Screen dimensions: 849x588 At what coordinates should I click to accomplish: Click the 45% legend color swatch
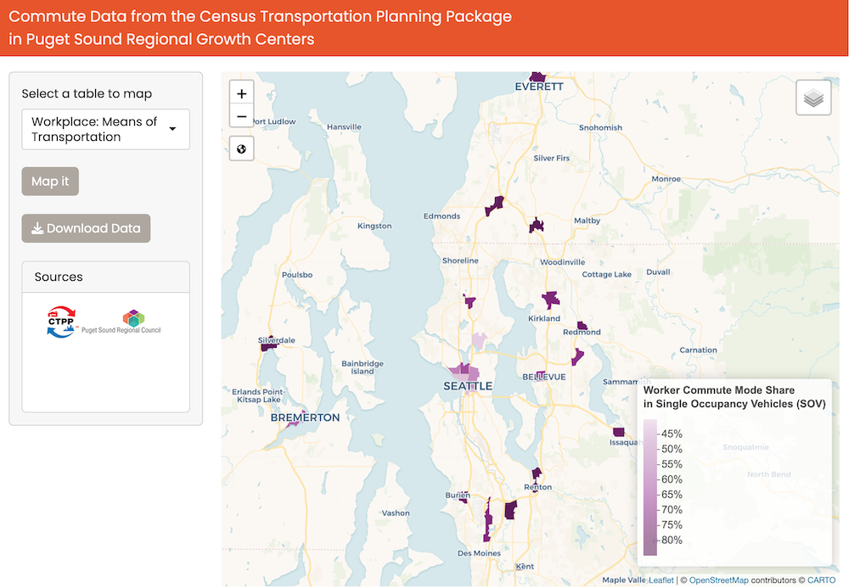pos(650,431)
